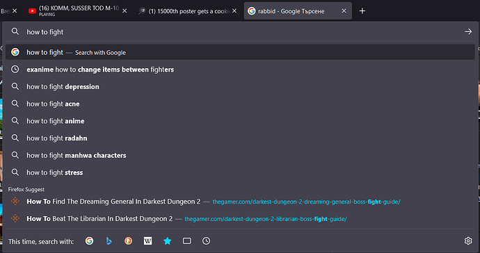This screenshot has width=480, height=253.
Task: Click the address bar text 'how to fight'
Action: coord(45,32)
